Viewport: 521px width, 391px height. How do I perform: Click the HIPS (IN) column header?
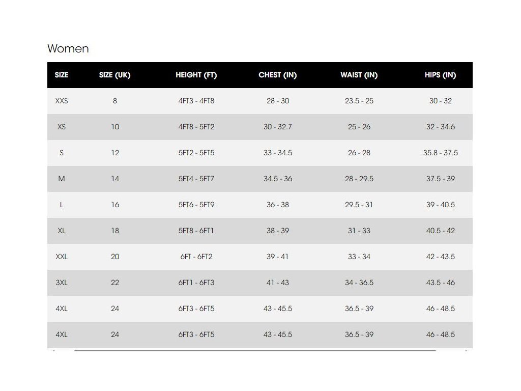[x=441, y=75]
